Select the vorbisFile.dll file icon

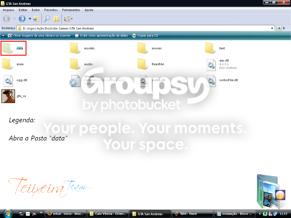[x=211, y=81]
